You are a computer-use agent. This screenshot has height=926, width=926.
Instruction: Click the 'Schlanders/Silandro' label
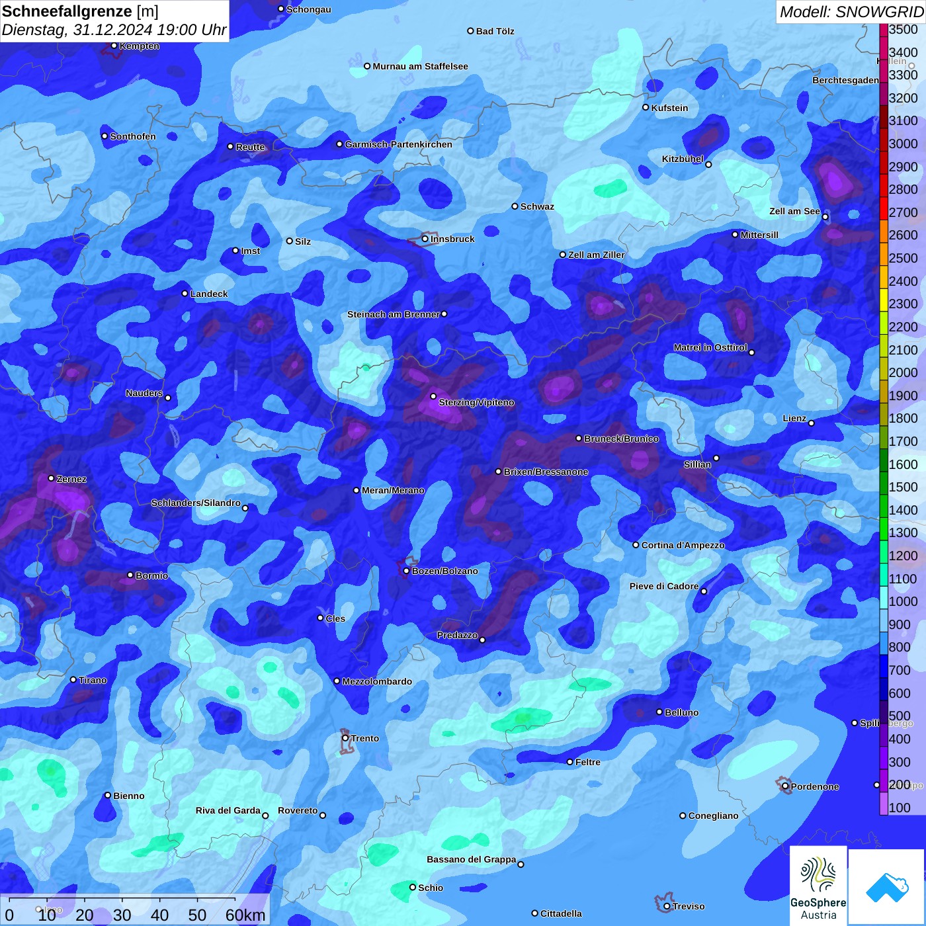196,503
